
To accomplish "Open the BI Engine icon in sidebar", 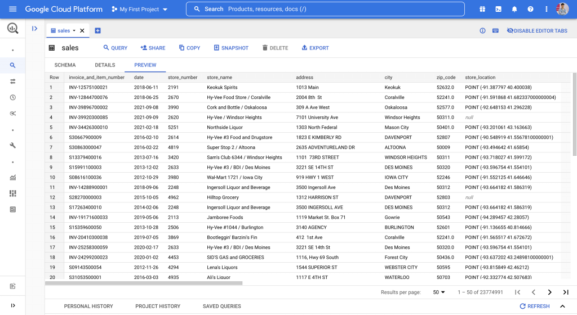I will (x=12, y=210).
